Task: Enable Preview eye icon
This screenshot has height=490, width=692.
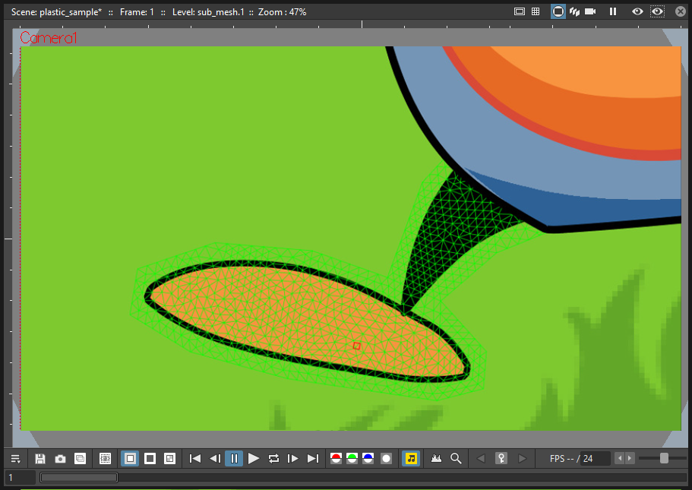Action: point(637,11)
